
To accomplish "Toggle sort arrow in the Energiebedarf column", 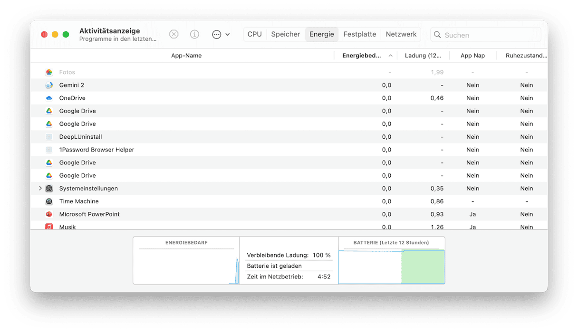I will 391,56.
